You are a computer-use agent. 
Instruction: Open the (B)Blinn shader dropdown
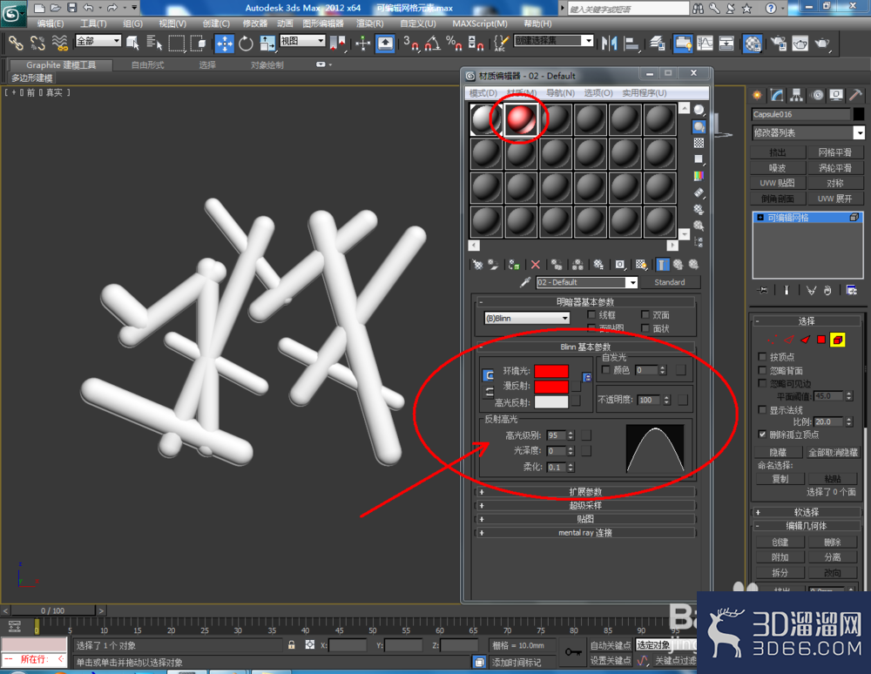[x=527, y=318]
